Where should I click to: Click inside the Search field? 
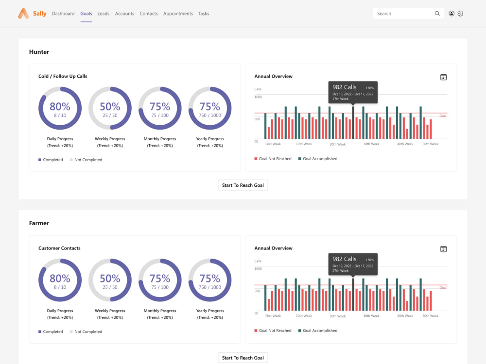pos(403,13)
